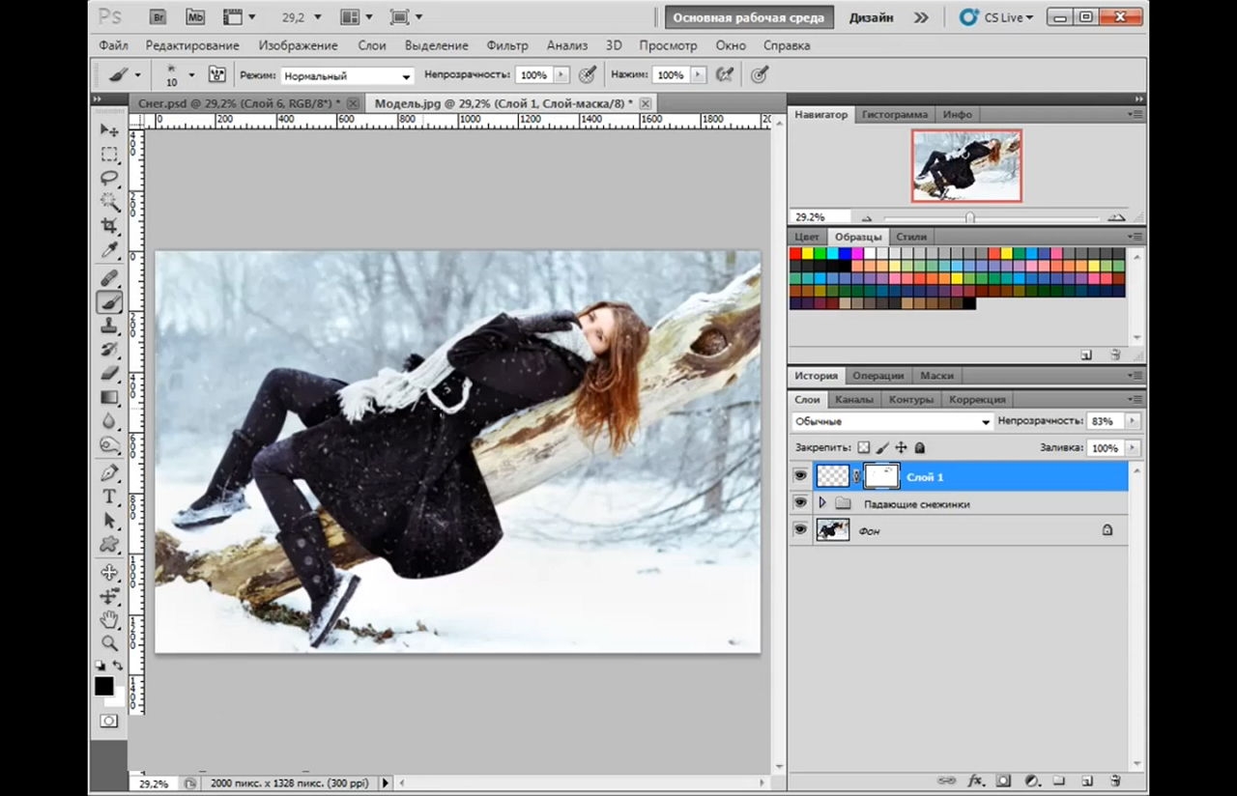Image resolution: width=1237 pixels, height=796 pixels.
Task: Open the layer blend mode Обычные dropdown
Action: [891, 421]
